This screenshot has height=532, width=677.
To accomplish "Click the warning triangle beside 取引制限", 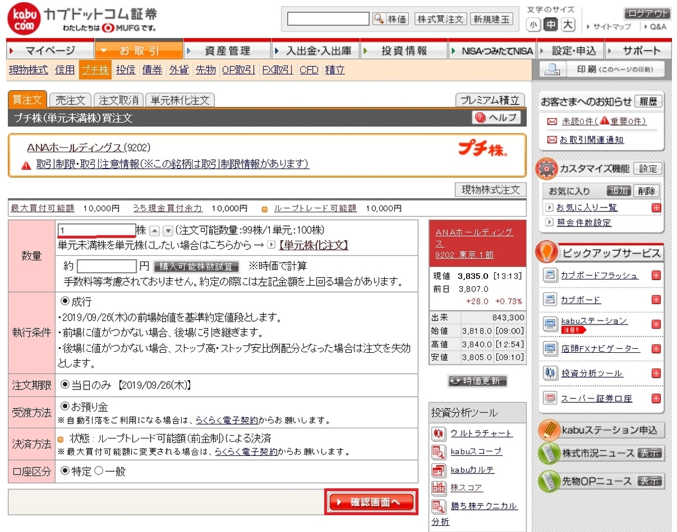I will coord(26,166).
